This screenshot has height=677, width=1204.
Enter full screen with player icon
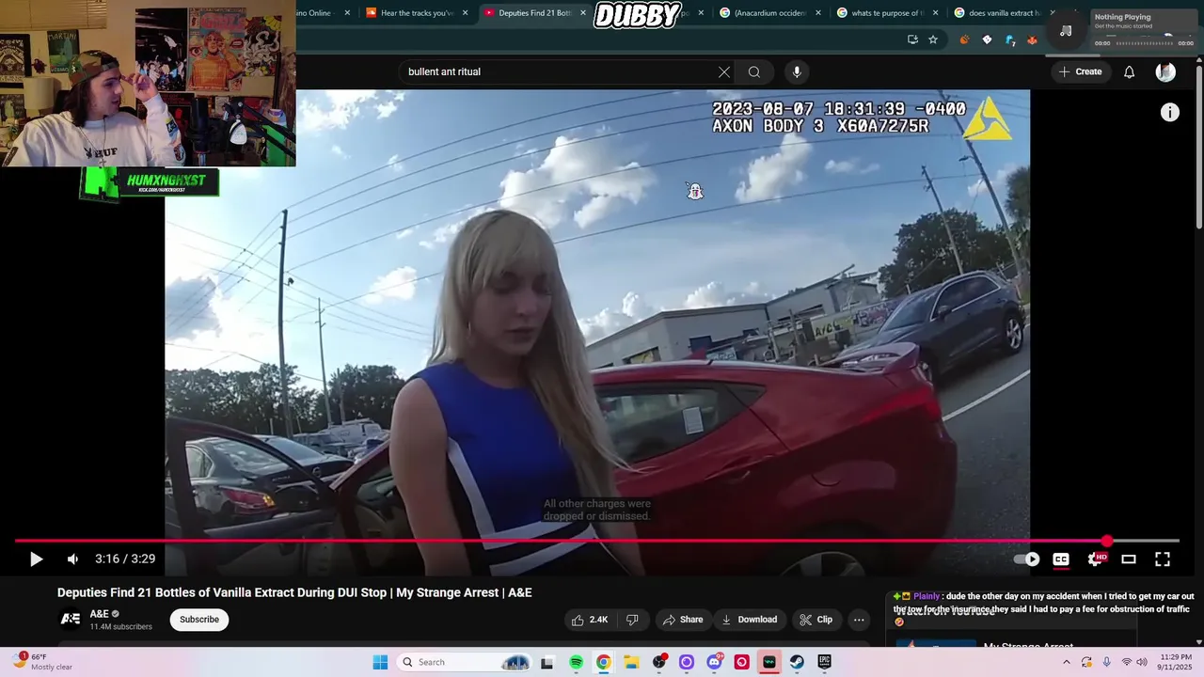click(x=1163, y=559)
